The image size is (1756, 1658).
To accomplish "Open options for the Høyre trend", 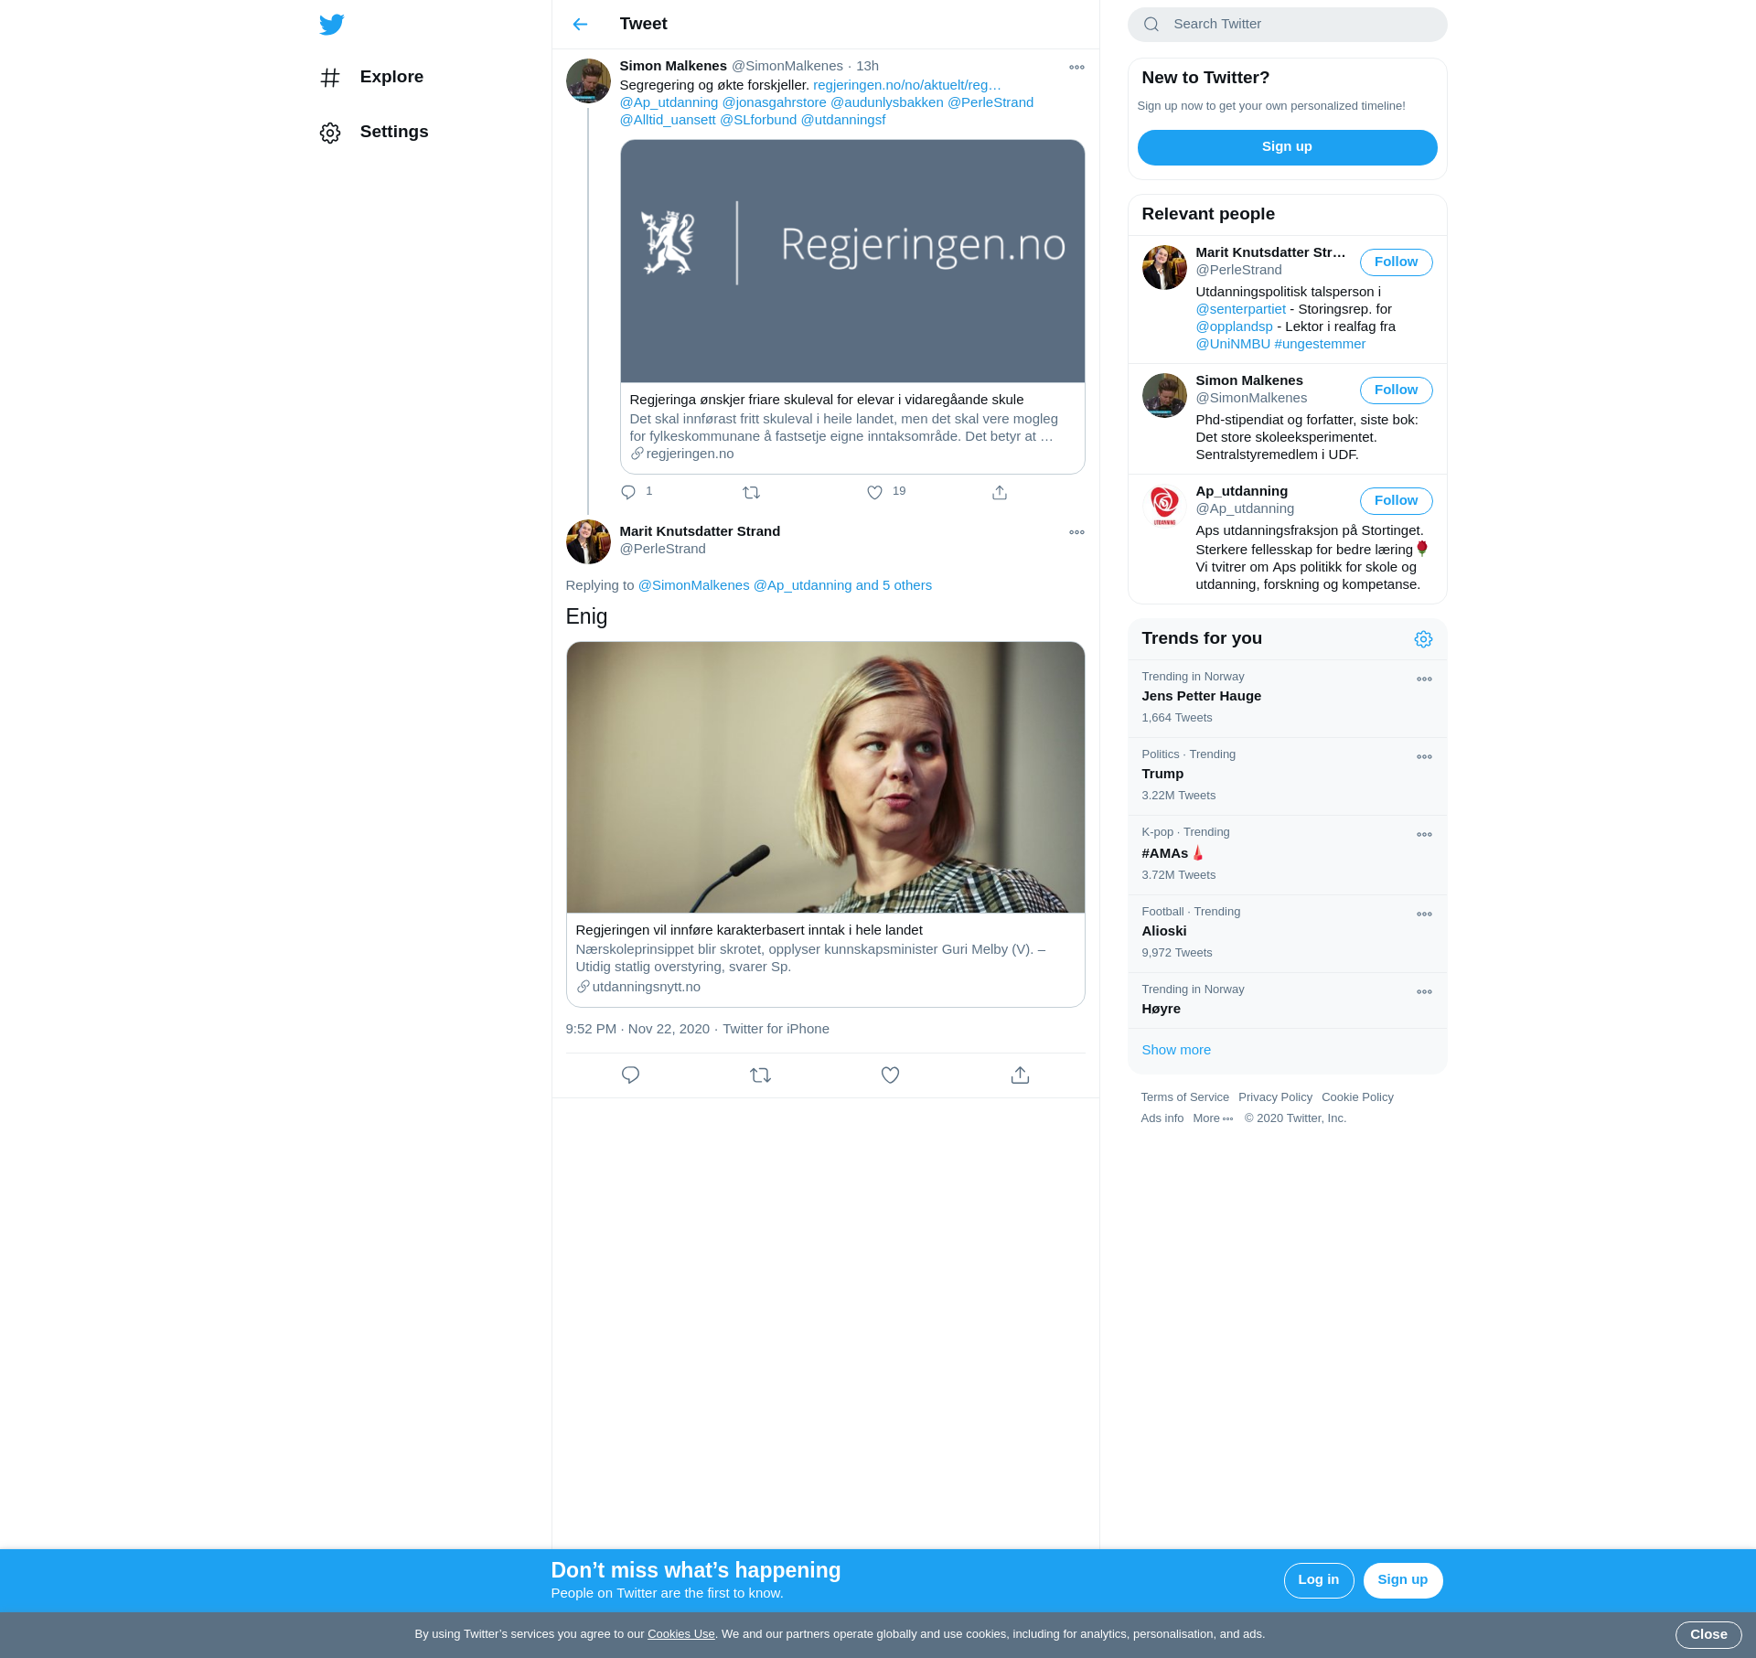I will pyautogui.click(x=1424, y=991).
